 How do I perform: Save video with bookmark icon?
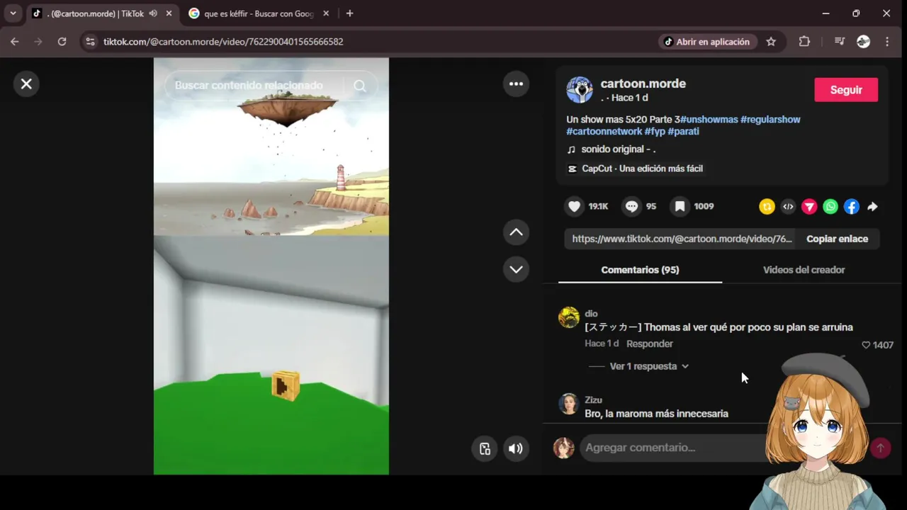680,206
